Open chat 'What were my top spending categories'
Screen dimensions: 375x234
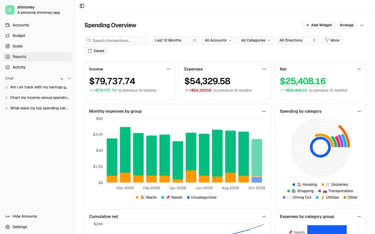click(x=37, y=108)
